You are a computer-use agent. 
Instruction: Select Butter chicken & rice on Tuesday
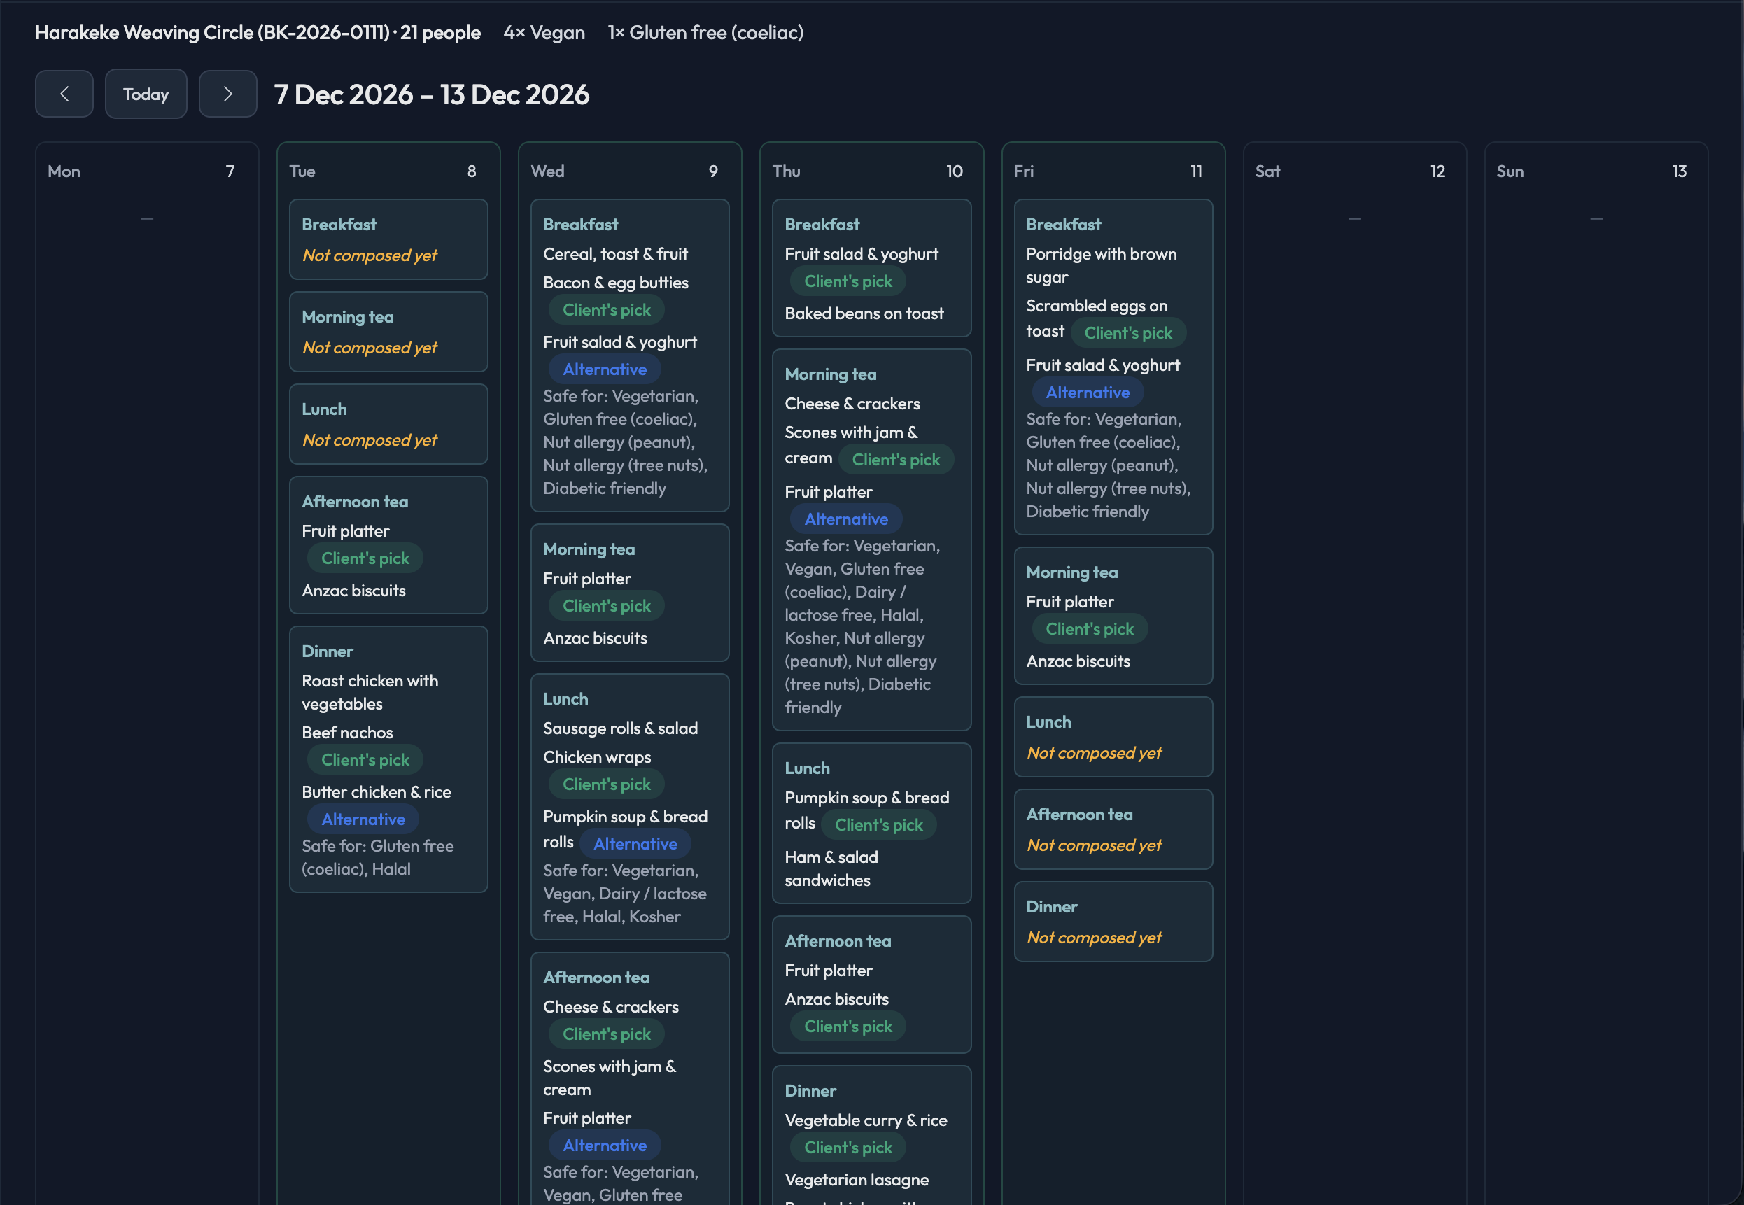[x=376, y=791]
